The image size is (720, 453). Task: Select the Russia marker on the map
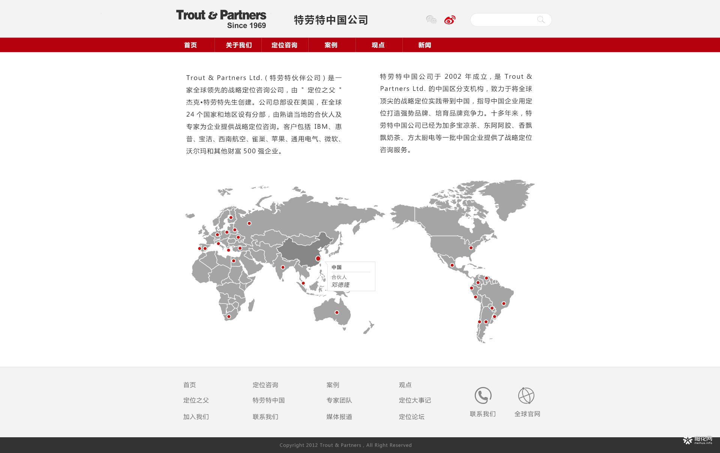[249, 223]
